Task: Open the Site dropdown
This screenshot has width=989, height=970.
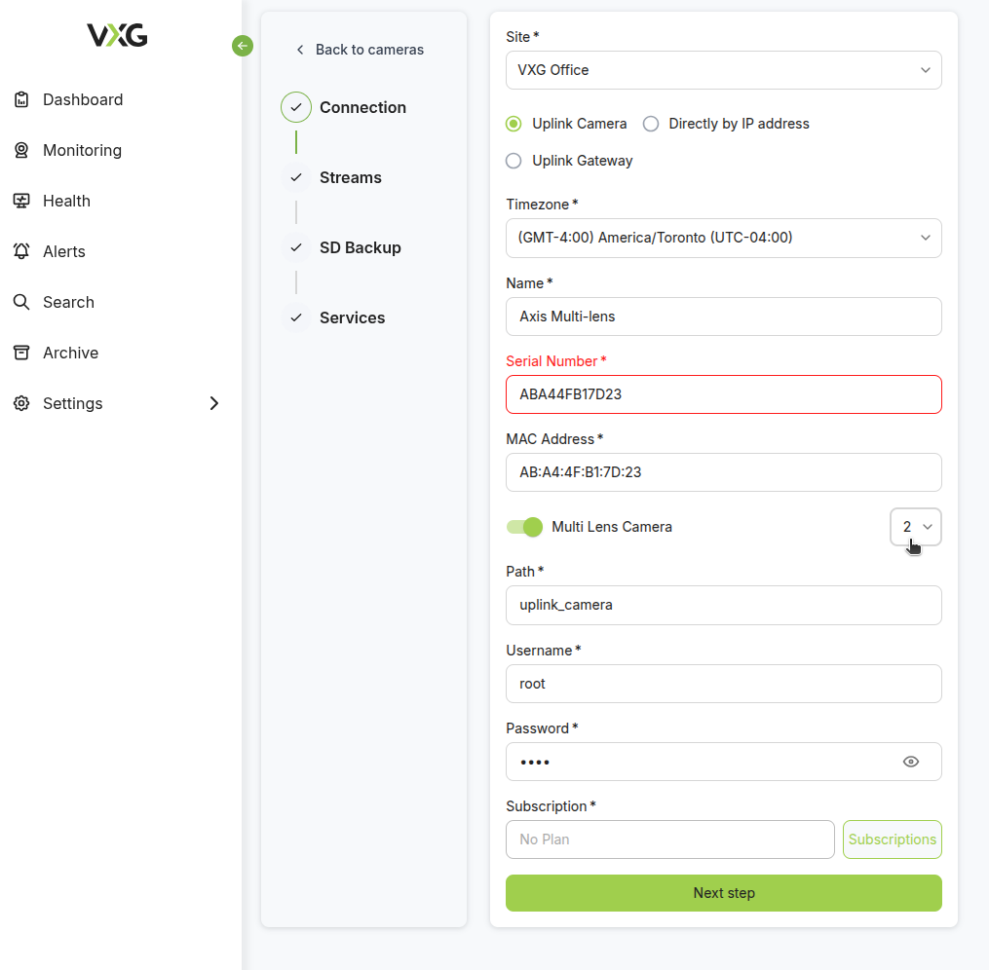Action: click(723, 70)
